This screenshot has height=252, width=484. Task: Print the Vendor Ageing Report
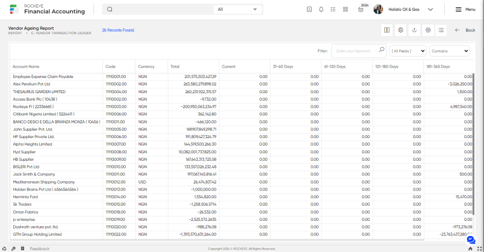(401, 30)
